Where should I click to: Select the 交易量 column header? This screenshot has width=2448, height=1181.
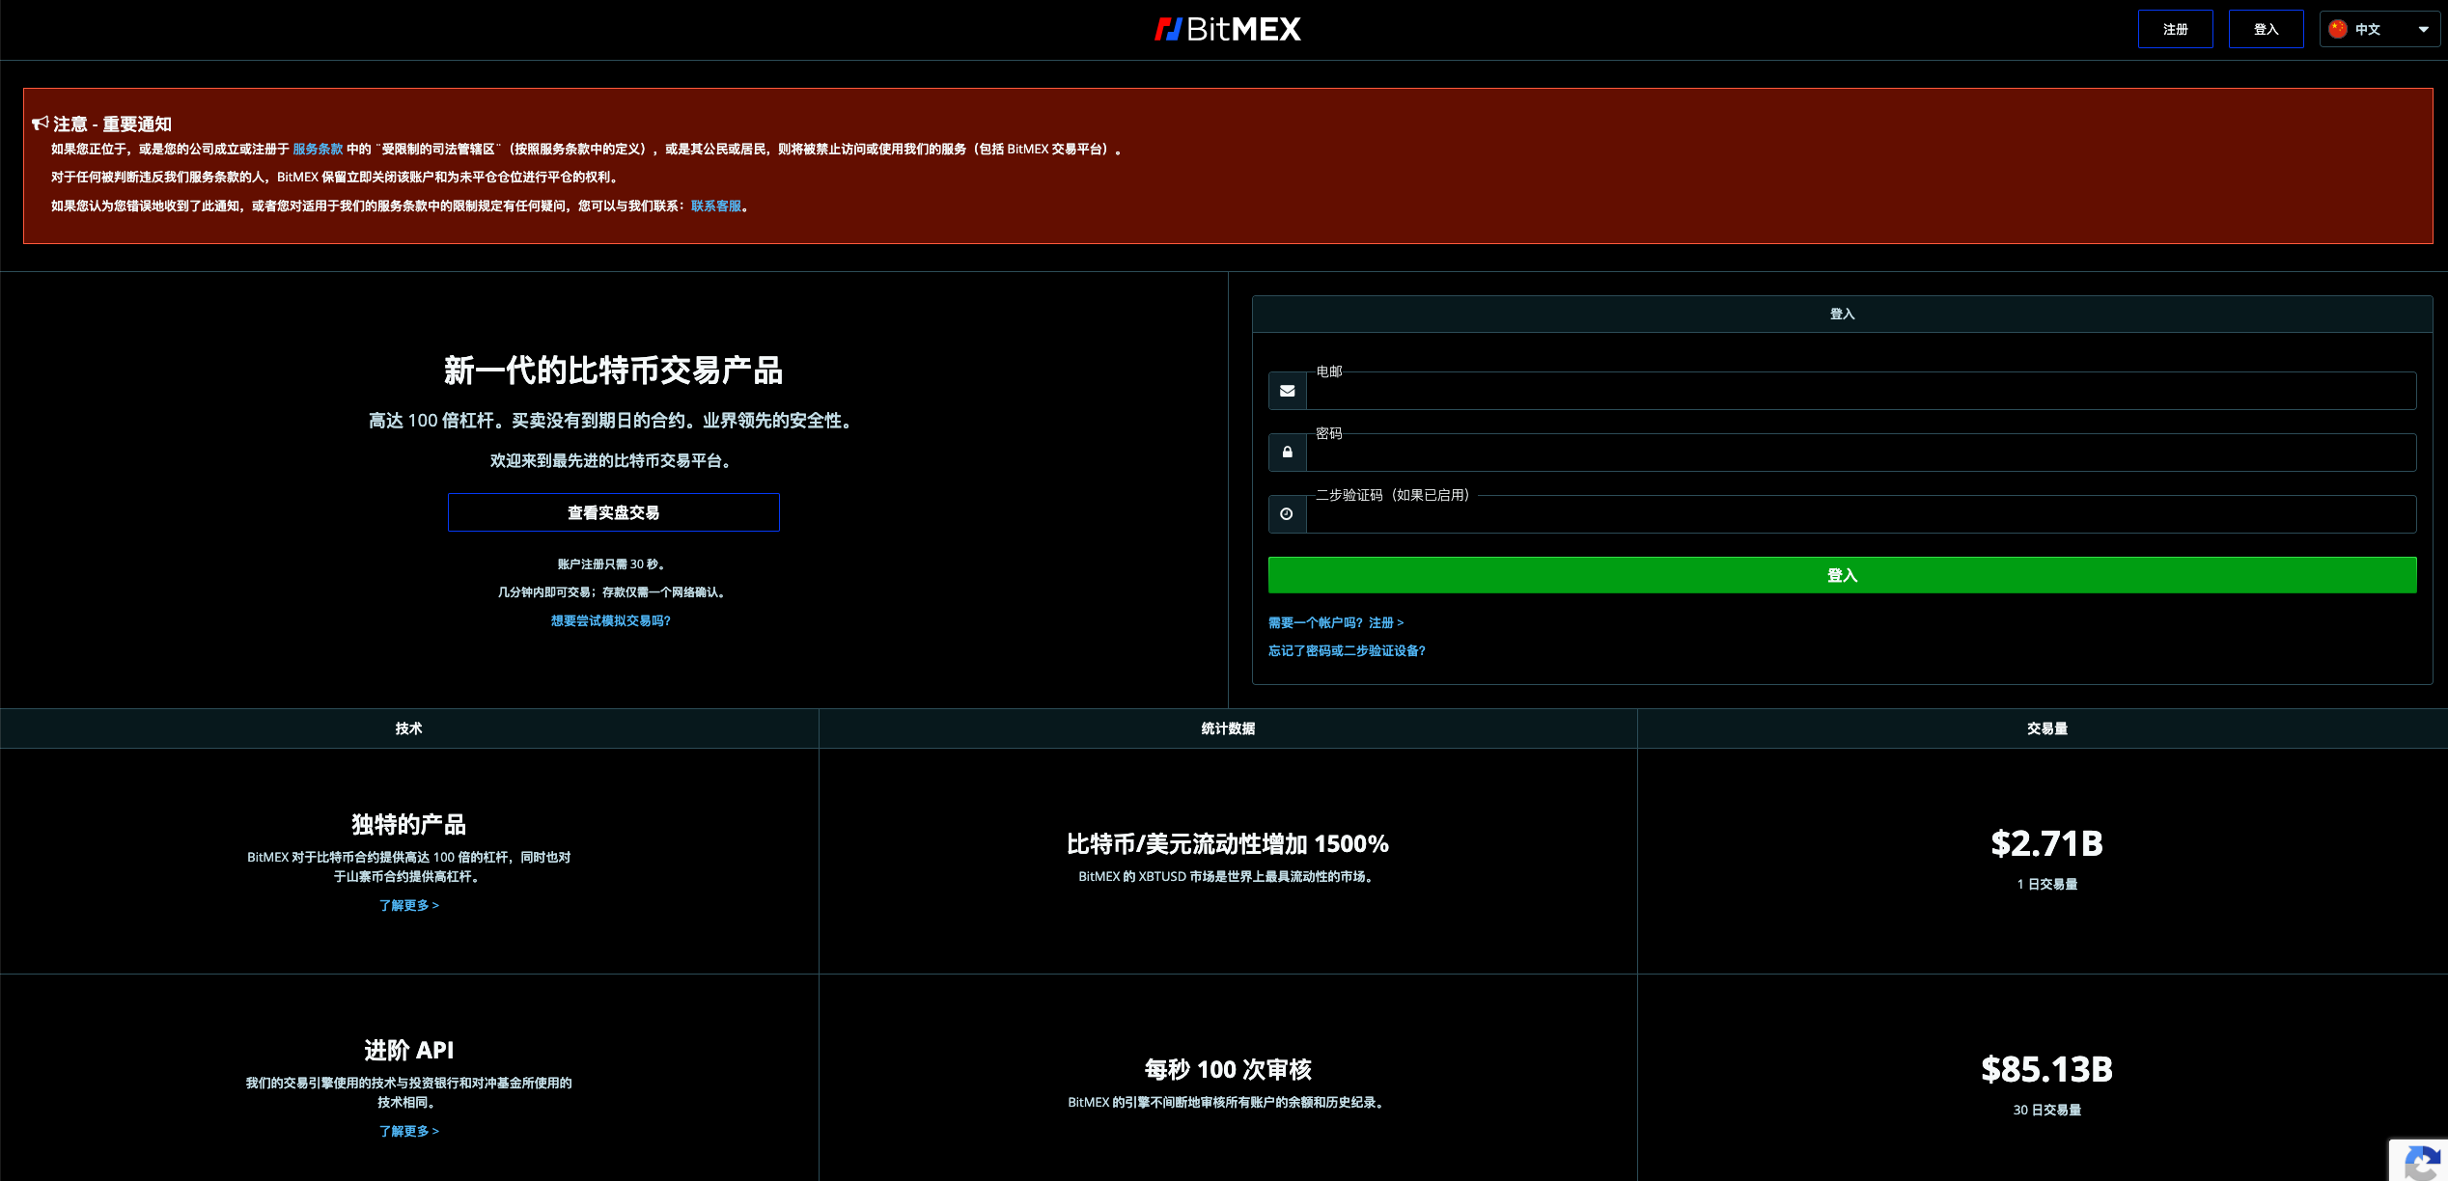pyautogui.click(x=2046, y=728)
